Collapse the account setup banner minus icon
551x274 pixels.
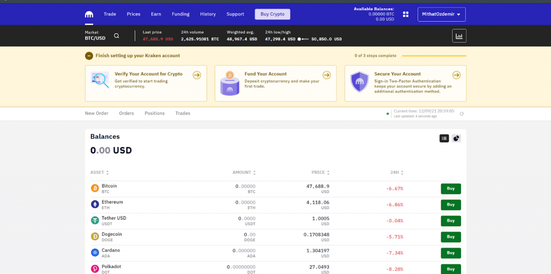tap(89, 56)
